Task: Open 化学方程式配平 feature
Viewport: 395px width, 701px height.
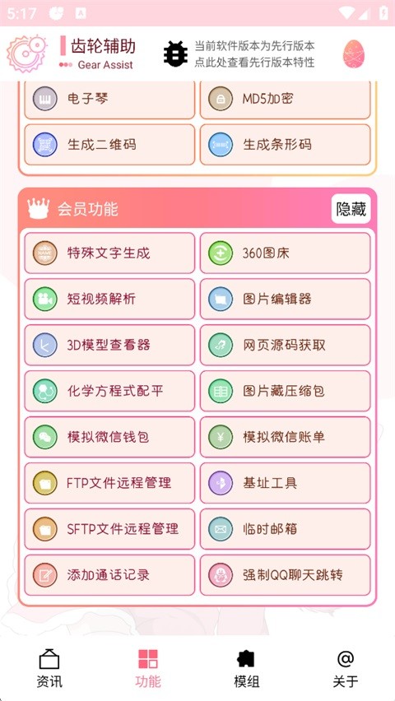Action: tap(109, 391)
